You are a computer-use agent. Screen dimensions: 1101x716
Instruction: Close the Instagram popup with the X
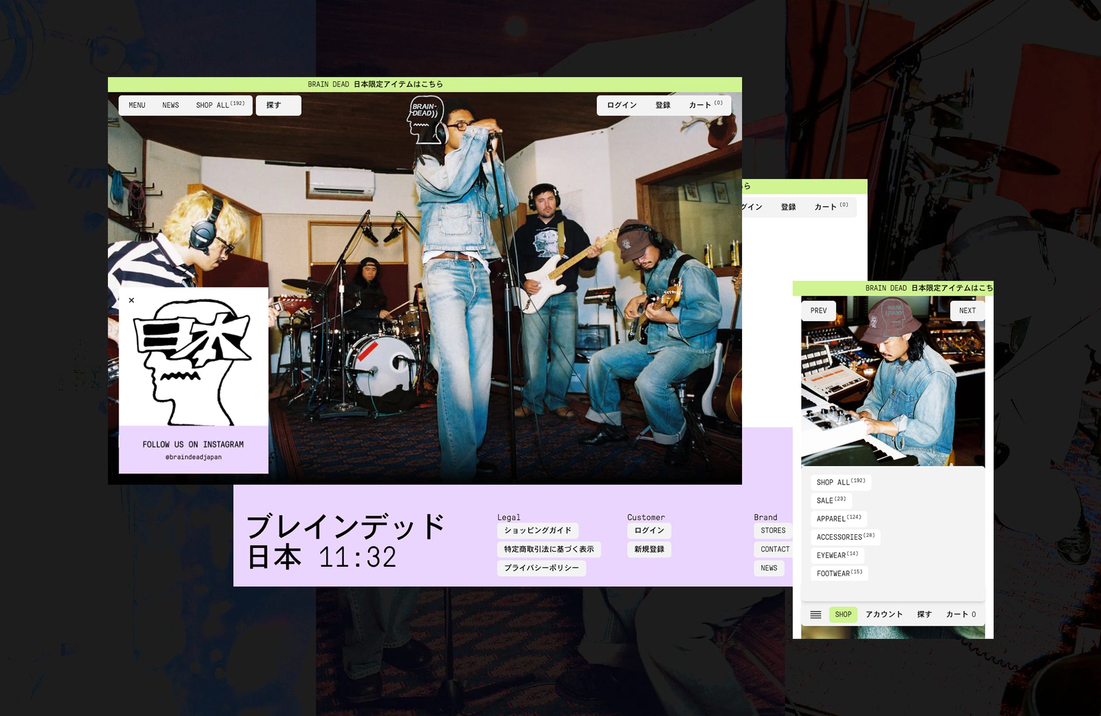point(131,300)
